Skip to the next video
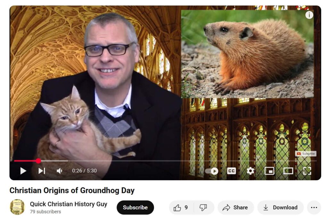 pos(42,171)
